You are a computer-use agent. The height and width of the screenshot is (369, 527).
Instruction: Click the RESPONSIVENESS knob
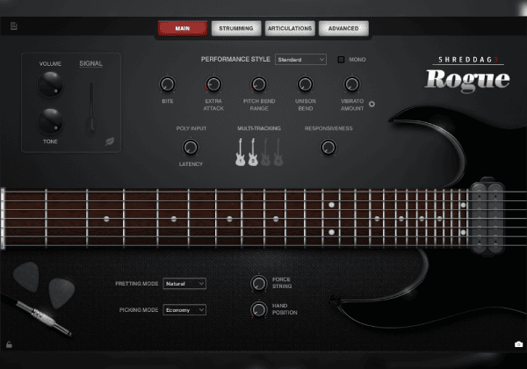tap(328, 148)
